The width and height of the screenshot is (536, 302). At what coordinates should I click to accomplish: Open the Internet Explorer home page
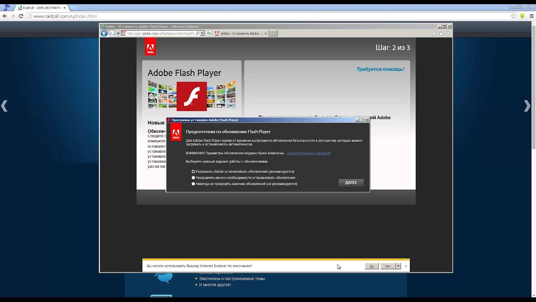click(434, 34)
